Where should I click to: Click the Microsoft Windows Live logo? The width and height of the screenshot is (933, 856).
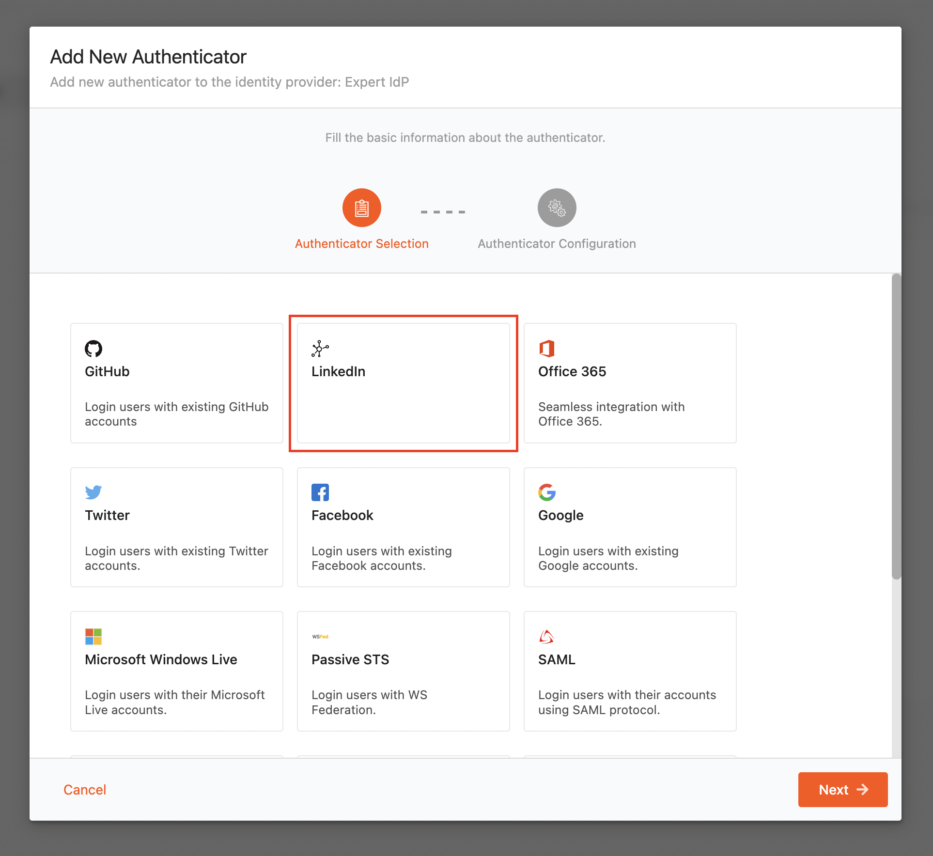coord(93,637)
